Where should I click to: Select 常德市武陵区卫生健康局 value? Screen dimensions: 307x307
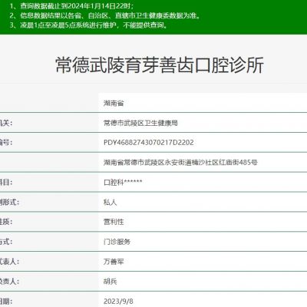point(140,123)
